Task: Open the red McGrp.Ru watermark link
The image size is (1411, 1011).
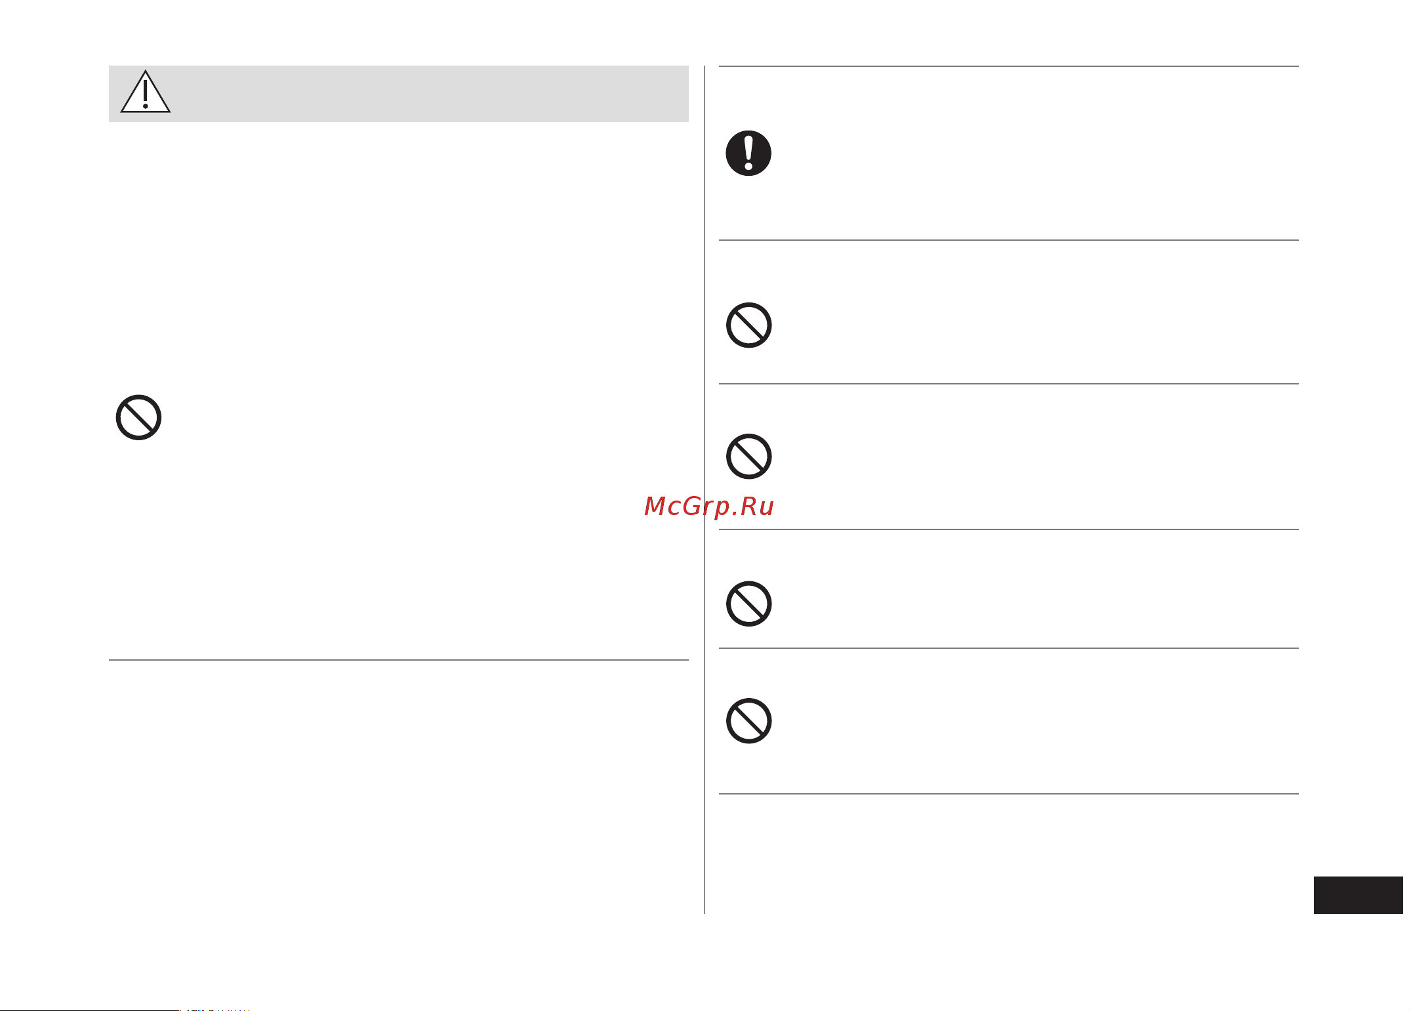Action: (709, 506)
